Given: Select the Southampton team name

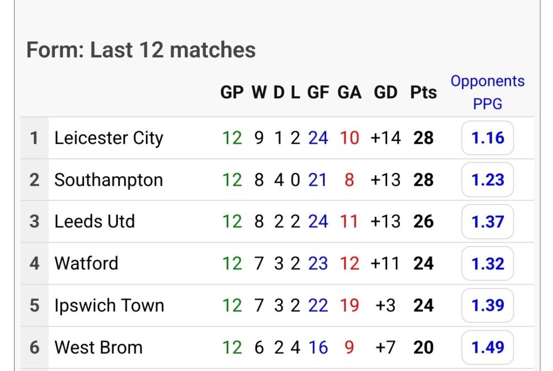Looking at the screenshot, I should tap(108, 180).
